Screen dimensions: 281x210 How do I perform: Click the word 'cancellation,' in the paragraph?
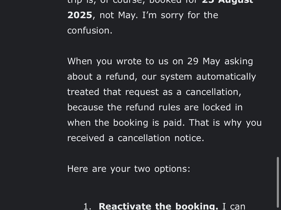click(x=213, y=92)
